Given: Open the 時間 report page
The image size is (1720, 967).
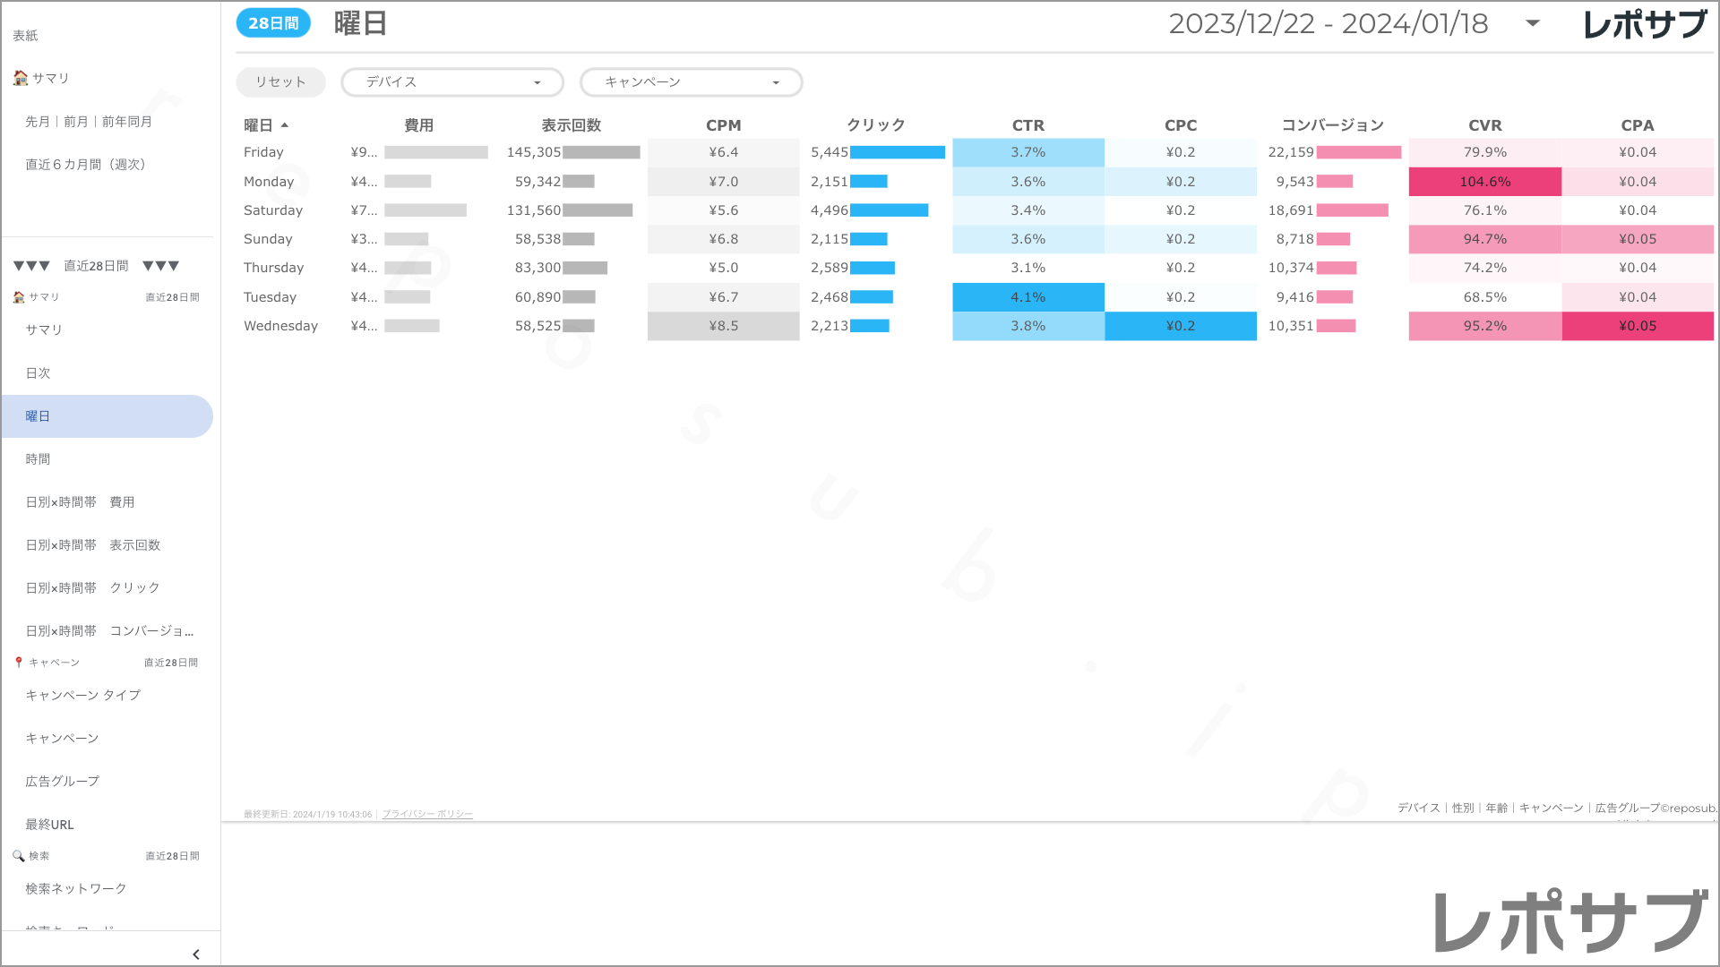Looking at the screenshot, I should point(39,459).
